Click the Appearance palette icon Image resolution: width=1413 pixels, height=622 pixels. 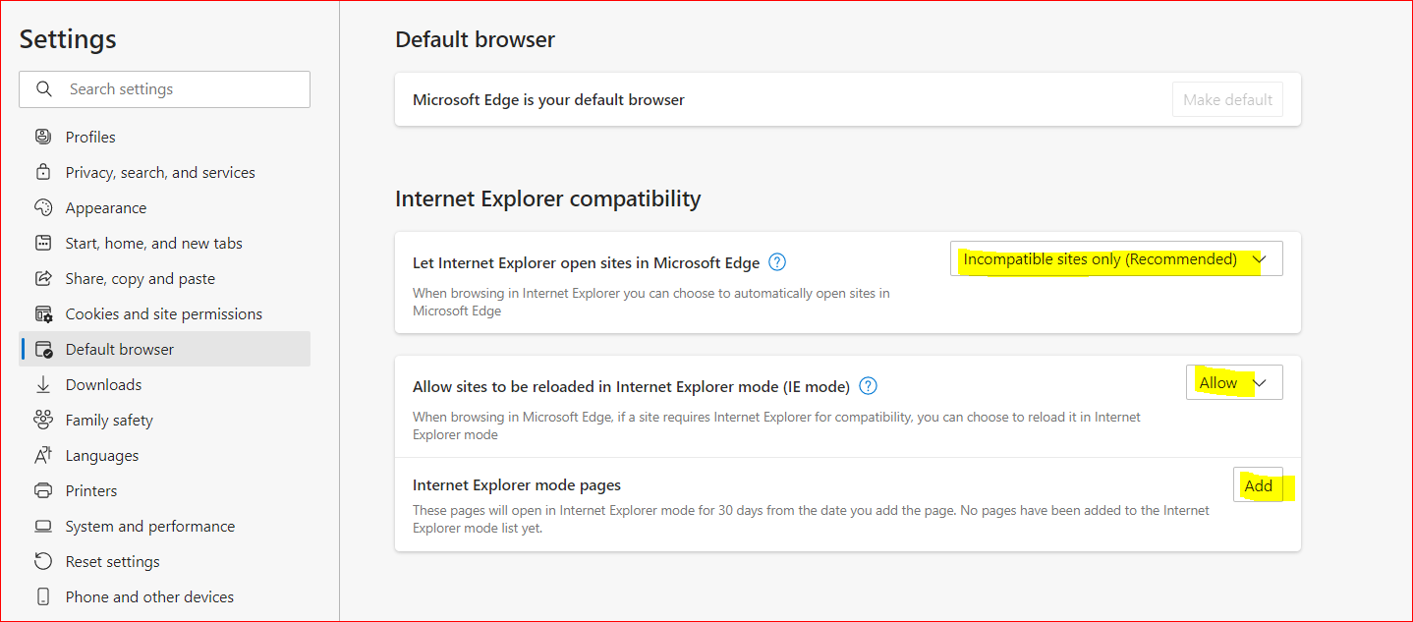point(43,207)
